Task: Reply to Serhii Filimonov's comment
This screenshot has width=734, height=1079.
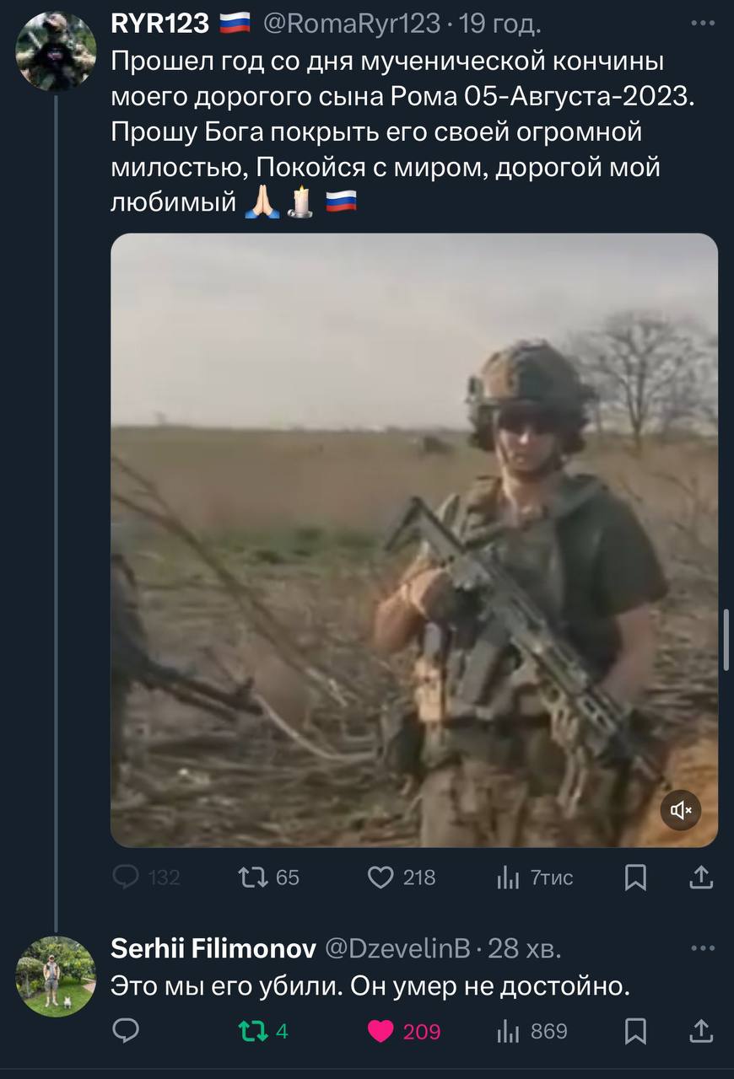Action: coord(125,1031)
